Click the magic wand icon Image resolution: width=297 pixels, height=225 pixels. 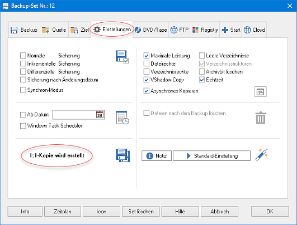(x=262, y=155)
